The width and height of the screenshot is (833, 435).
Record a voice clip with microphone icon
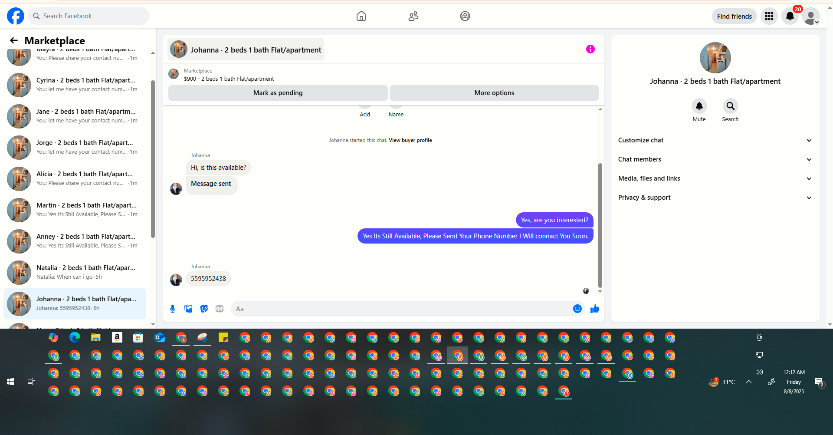173,309
